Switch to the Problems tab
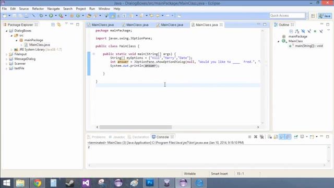This screenshot has height=188, width=334. coord(96,137)
